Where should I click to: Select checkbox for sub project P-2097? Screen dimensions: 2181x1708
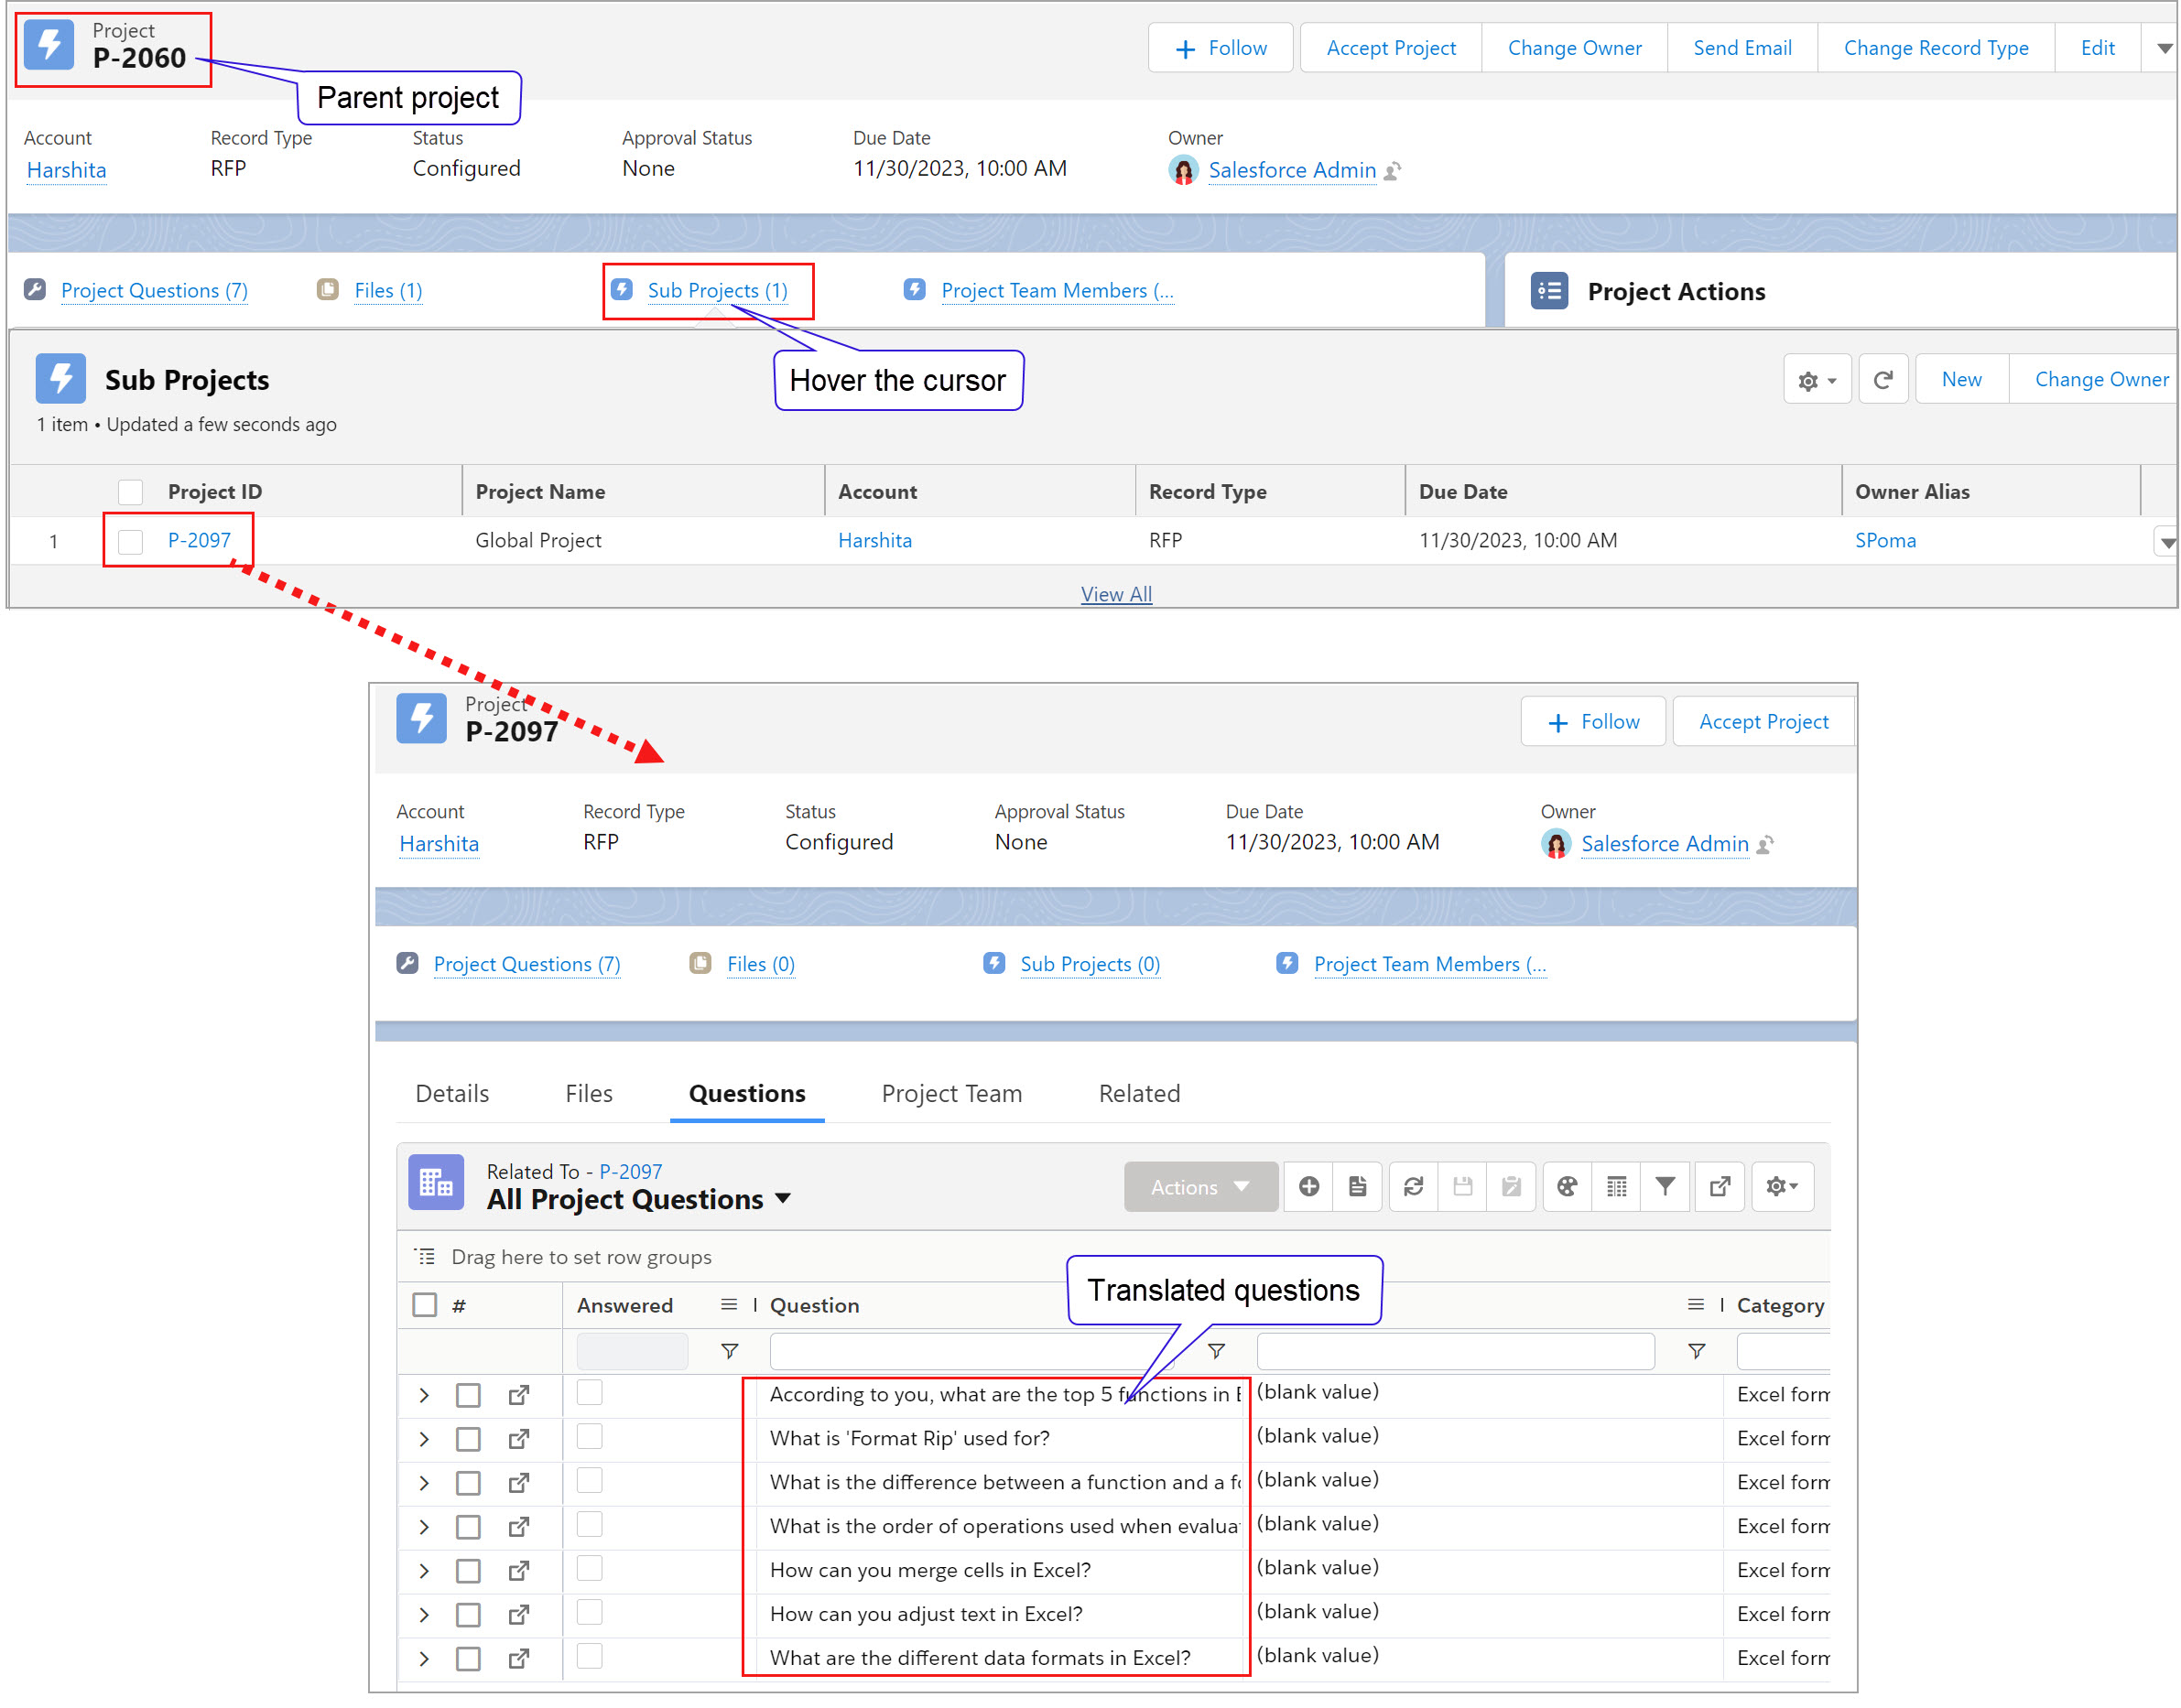pos(130,541)
